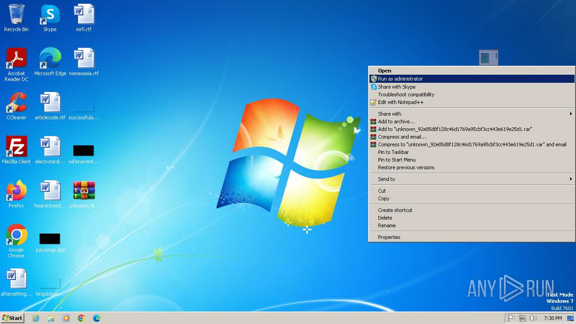576x324 pixels.
Task: Choose Cut in the context menu
Action: pyautogui.click(x=472, y=191)
